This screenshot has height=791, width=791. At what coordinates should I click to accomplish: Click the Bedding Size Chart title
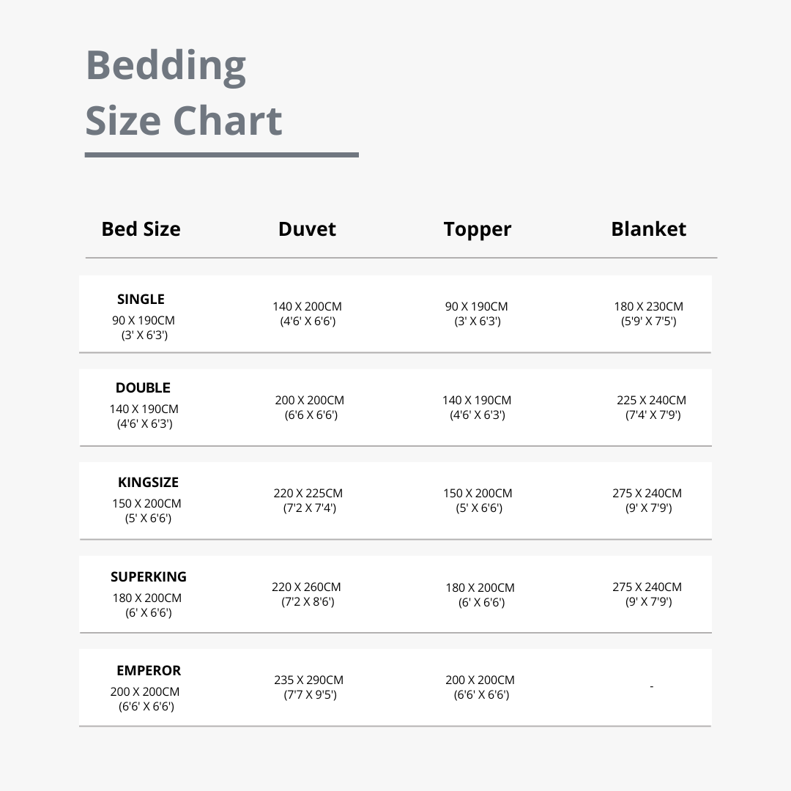tap(184, 93)
